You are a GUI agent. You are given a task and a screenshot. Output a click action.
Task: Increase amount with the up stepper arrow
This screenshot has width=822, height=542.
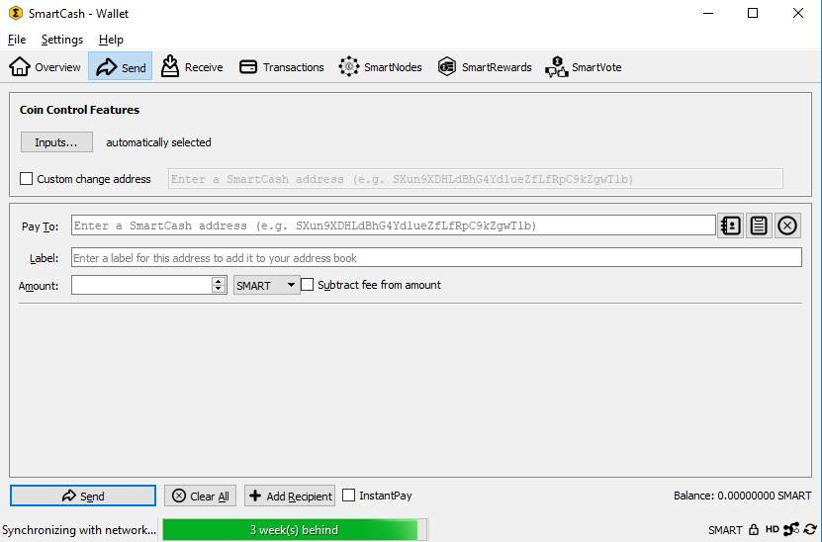click(x=219, y=281)
